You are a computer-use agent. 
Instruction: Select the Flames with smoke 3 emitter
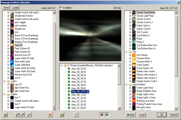(147, 78)
